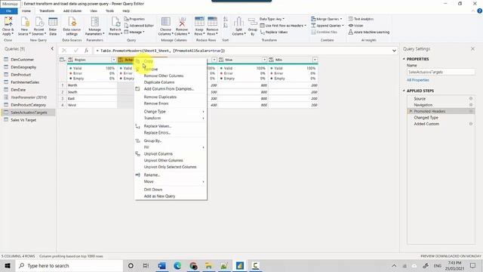Open the File tab
Image resolution: width=483 pixels, height=272 pixels.
pyautogui.click(x=8, y=11)
